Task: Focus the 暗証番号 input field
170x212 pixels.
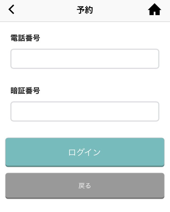Action: click(85, 111)
